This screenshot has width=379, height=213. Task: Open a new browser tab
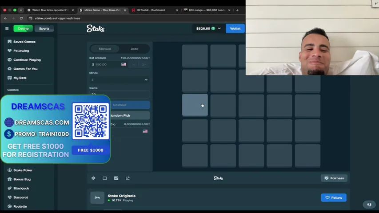pos(237,10)
